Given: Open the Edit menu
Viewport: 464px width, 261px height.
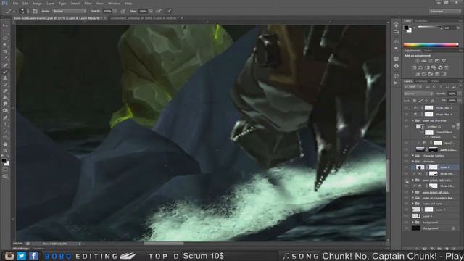Looking at the screenshot, I should [26, 4].
